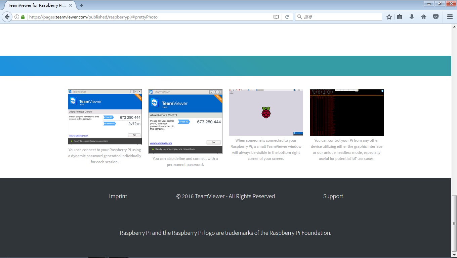Click the caption about dynamic password per session
The image size is (457, 258).
coord(105,156)
